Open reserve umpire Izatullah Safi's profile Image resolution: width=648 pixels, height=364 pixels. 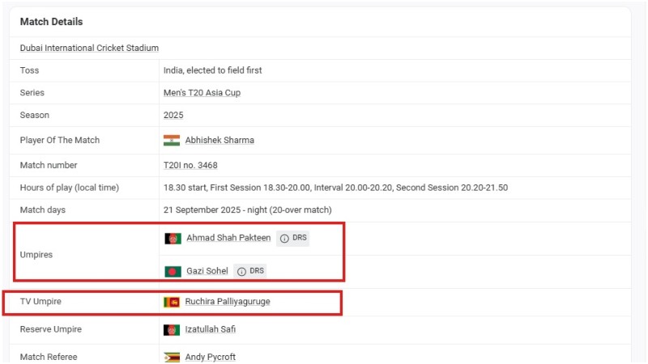(x=211, y=330)
